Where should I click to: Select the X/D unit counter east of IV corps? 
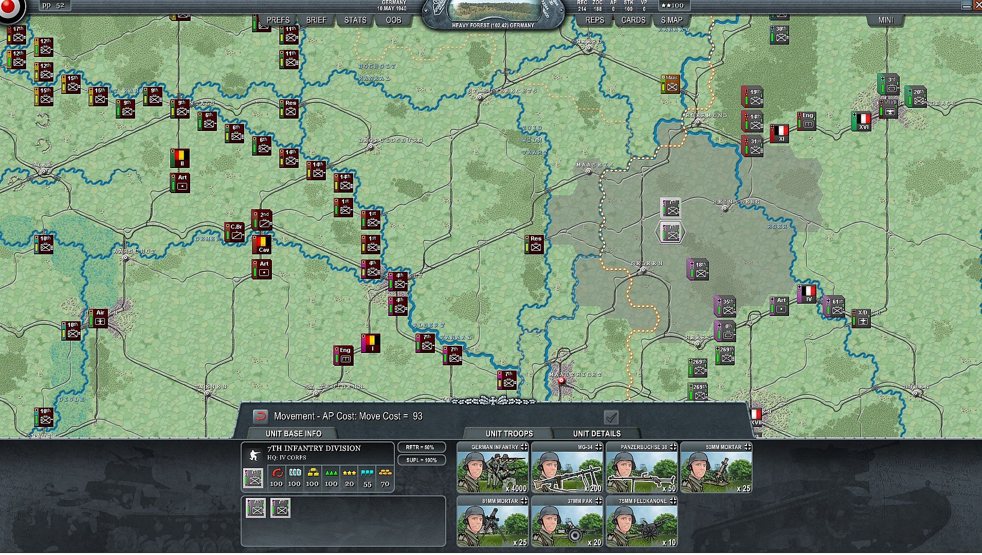tap(861, 318)
